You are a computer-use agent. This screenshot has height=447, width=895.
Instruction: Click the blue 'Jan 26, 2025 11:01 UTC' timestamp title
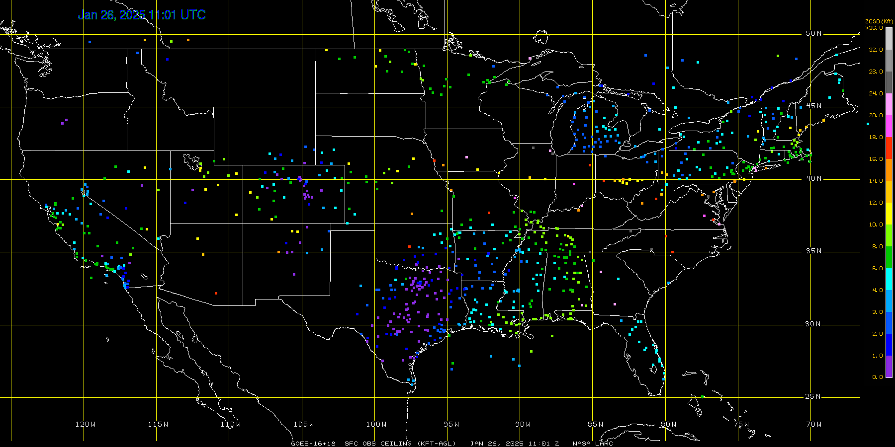[142, 15]
